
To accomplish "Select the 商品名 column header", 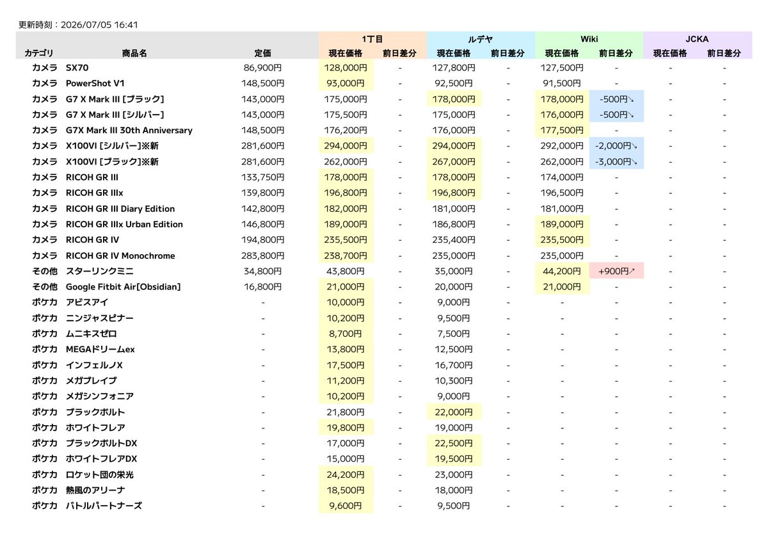I will click(x=134, y=54).
